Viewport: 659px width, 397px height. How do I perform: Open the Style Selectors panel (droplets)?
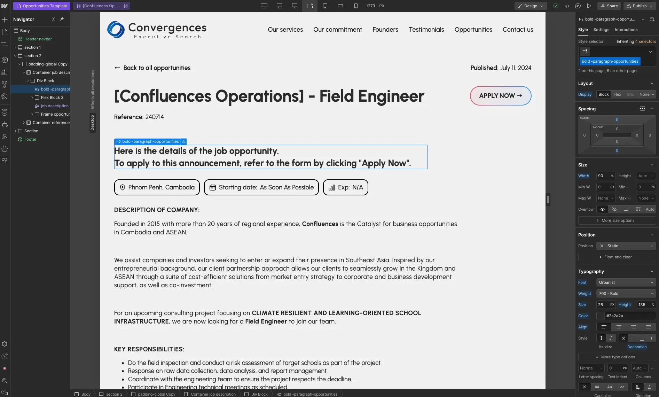coord(5,84)
